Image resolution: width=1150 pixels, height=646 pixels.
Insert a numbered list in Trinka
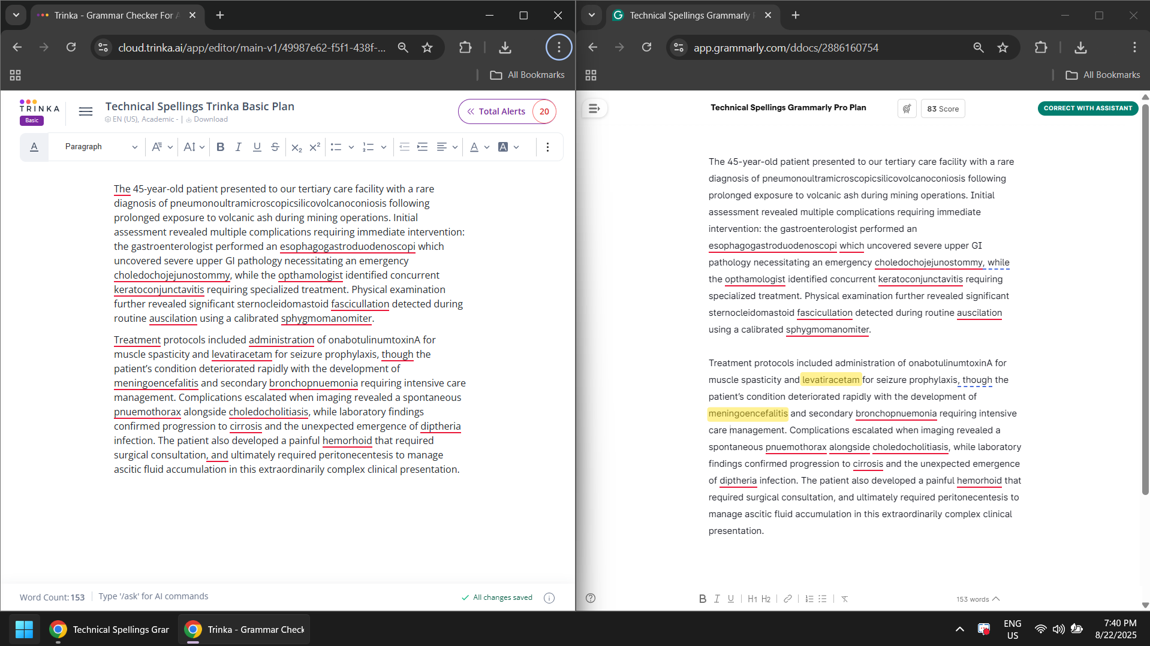pyautogui.click(x=368, y=147)
